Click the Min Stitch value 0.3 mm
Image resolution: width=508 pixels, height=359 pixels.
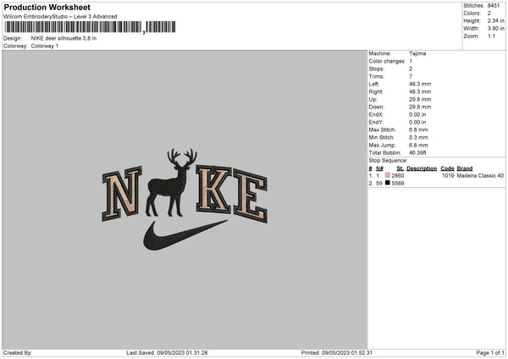click(x=418, y=138)
